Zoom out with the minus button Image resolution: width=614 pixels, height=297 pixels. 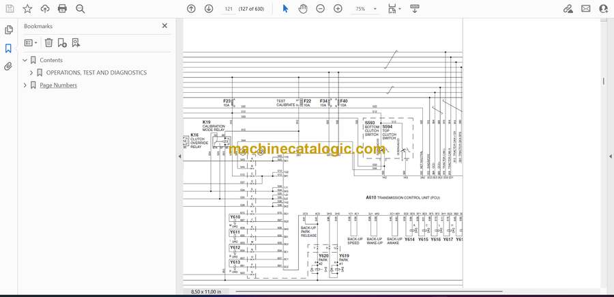pos(321,9)
